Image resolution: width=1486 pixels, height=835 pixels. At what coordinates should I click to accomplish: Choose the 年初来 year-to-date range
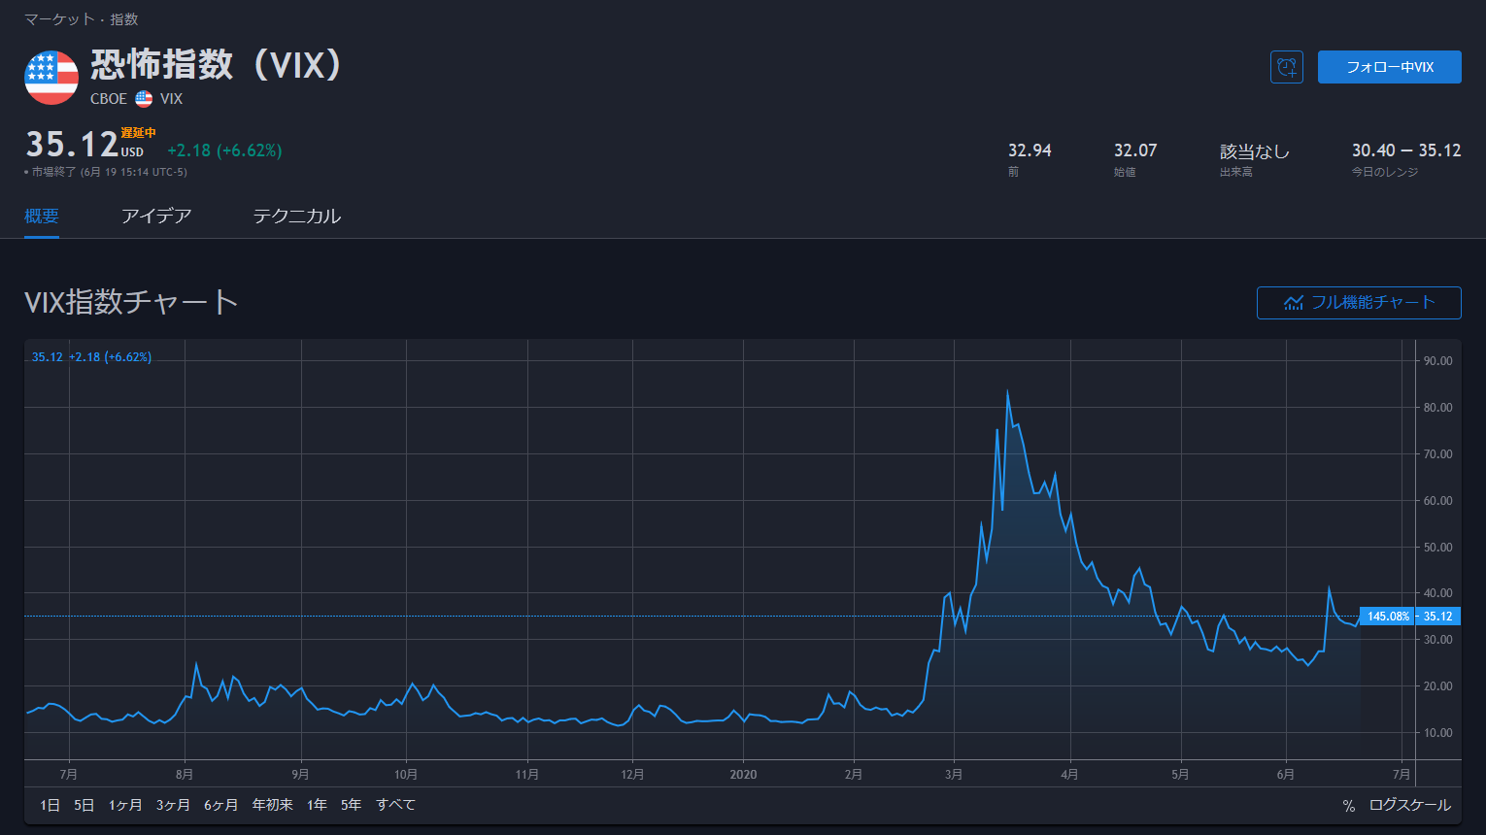click(272, 805)
